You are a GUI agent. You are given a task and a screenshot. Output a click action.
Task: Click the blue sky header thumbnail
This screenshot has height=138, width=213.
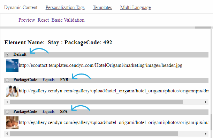pyautogui.click(x=12, y=66)
